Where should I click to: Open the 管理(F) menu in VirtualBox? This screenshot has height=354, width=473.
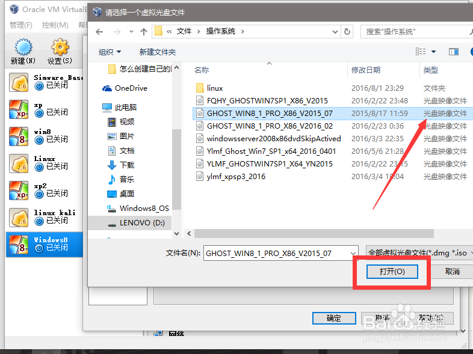[x=21, y=25]
